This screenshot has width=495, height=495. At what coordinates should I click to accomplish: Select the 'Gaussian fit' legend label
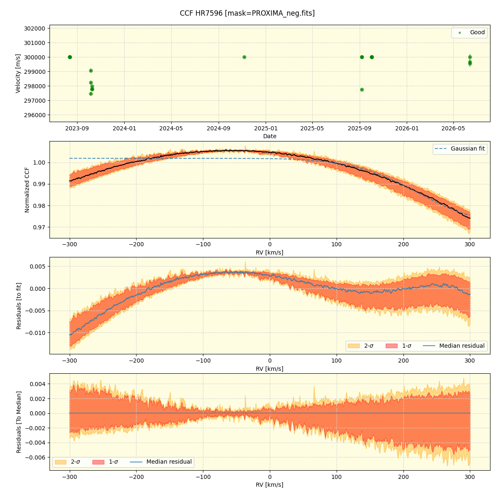(468, 148)
